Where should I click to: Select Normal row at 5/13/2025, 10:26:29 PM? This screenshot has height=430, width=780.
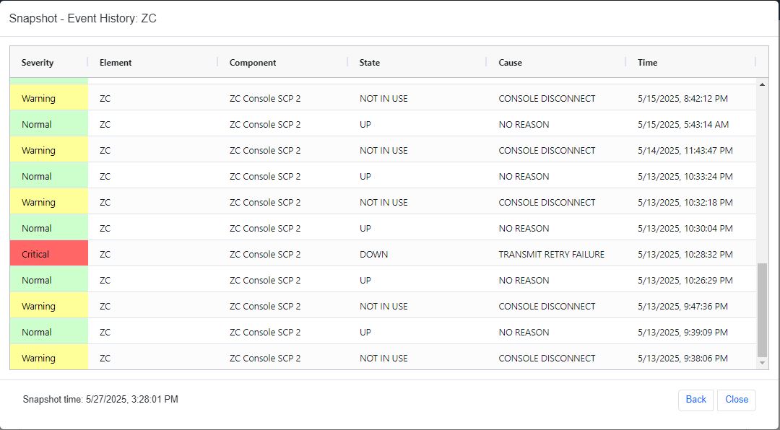[383, 279]
